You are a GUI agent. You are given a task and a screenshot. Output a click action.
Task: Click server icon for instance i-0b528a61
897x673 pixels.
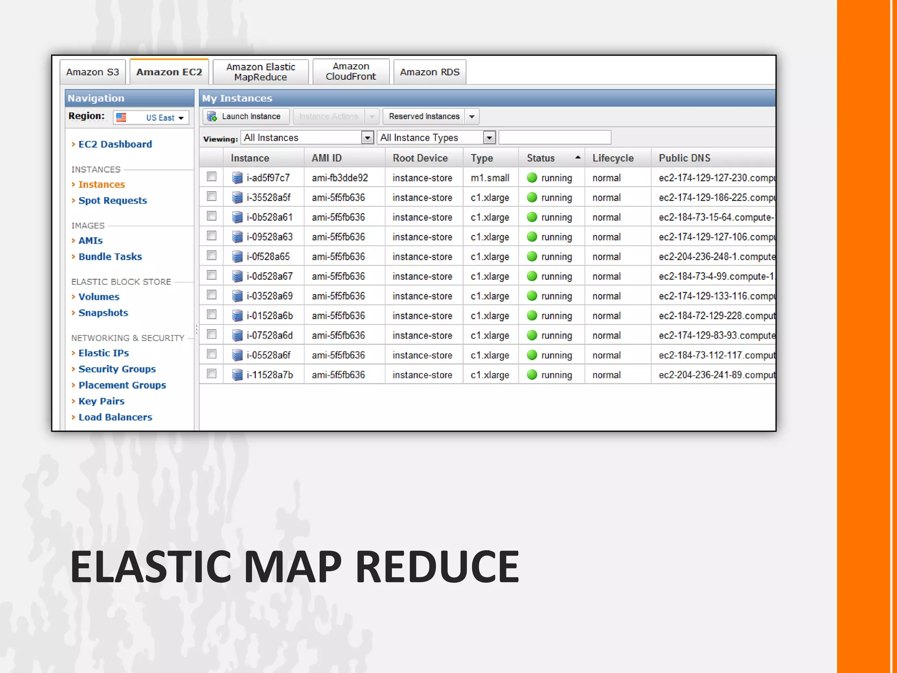(237, 217)
